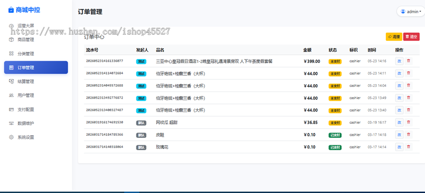Click the 支付配置 card icon
Screen dimensions: 425x193
coord(11,109)
